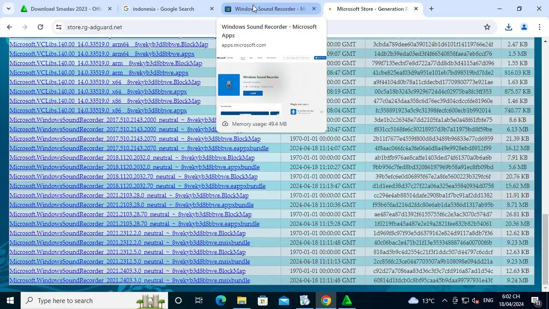Open VCLibs 14.0.33519.0 x64 appx link

98,91
